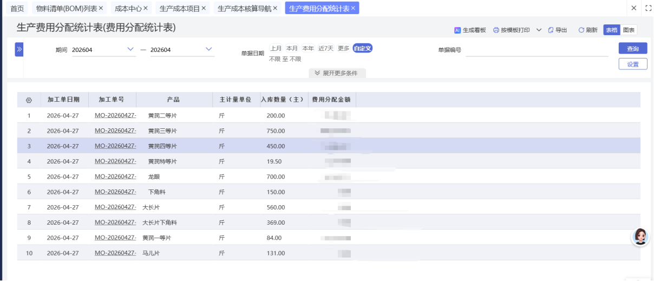The width and height of the screenshot is (654, 281).
Task: Switch to 图表 view
Action: pyautogui.click(x=629, y=30)
